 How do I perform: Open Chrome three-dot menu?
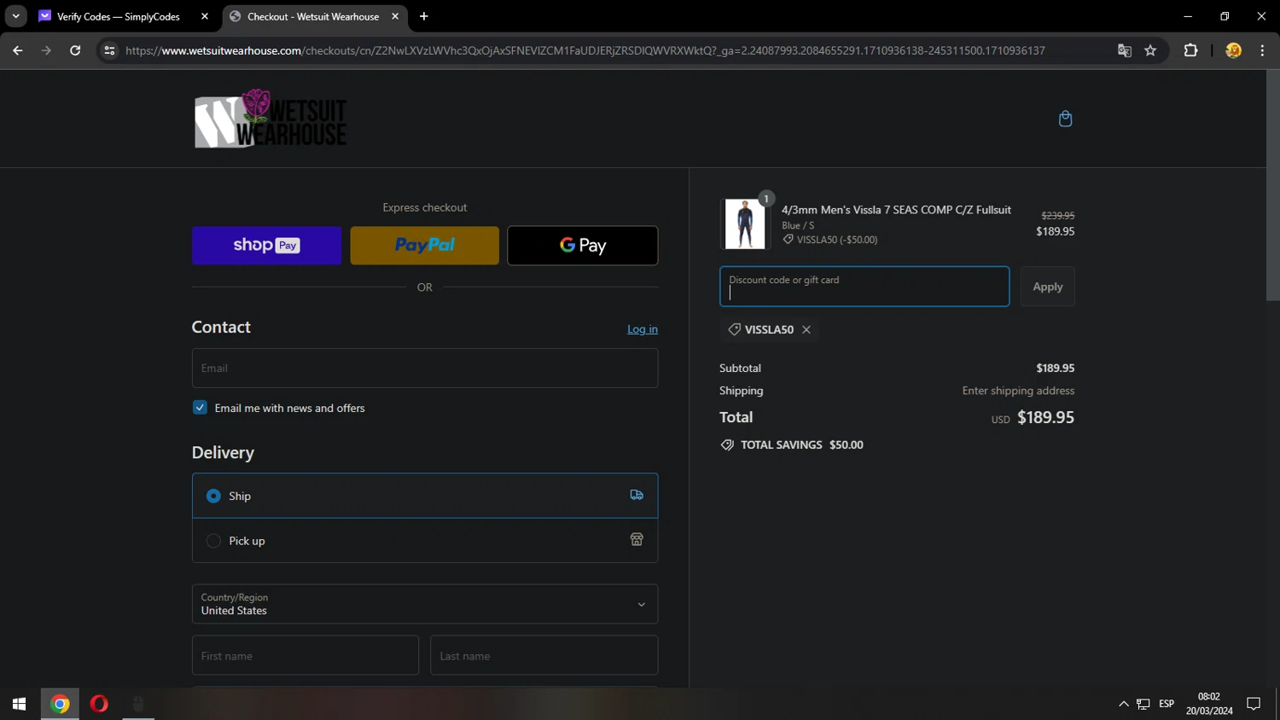[1262, 50]
